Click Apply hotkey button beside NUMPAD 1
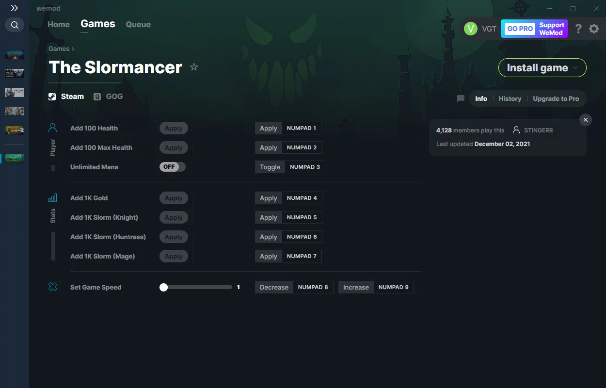Screen dimensions: 606x388 tap(269, 128)
